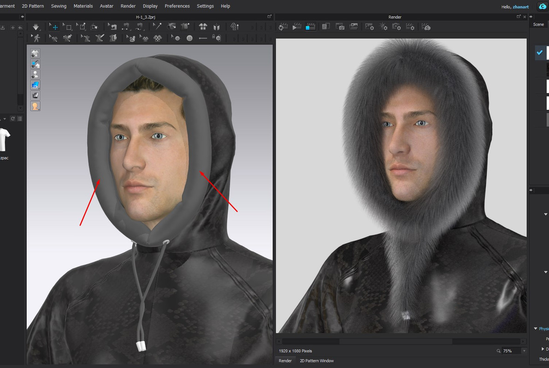
Task: Click the Stop Render blue clapperboard
Action: tap(310, 27)
